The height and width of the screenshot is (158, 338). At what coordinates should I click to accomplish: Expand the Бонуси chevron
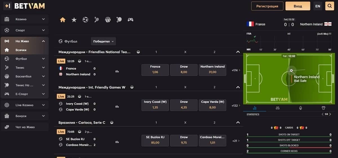pos(43,116)
